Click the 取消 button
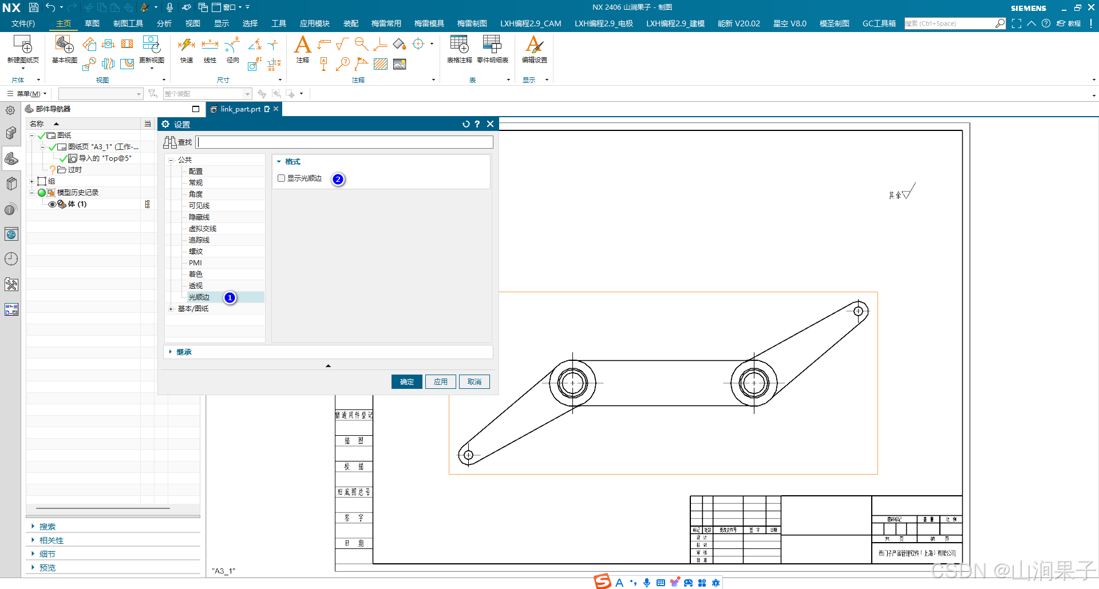This screenshot has height=589, width=1099. pyautogui.click(x=475, y=382)
